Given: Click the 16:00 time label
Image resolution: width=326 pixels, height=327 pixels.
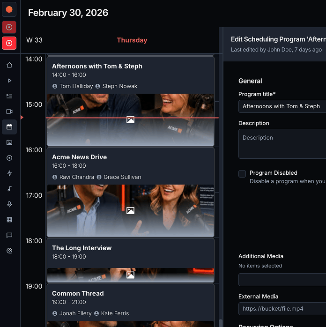Looking at the screenshot, I should pos(34,150).
